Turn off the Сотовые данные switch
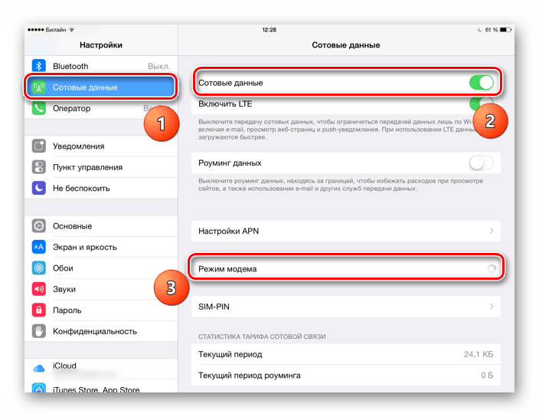 click(x=482, y=83)
